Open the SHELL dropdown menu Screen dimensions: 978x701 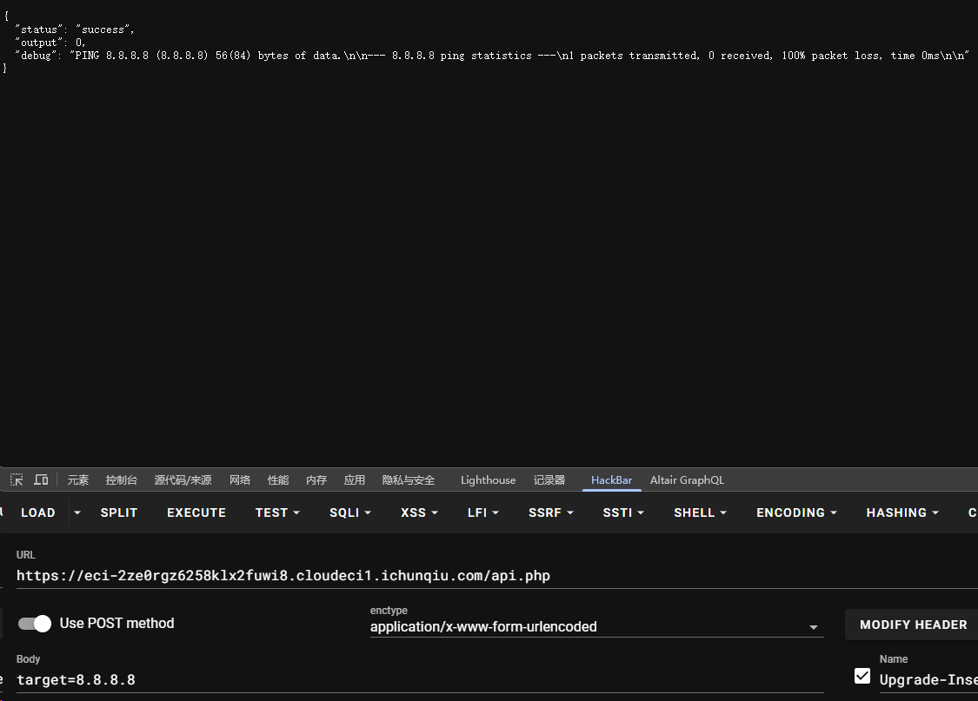pos(700,513)
